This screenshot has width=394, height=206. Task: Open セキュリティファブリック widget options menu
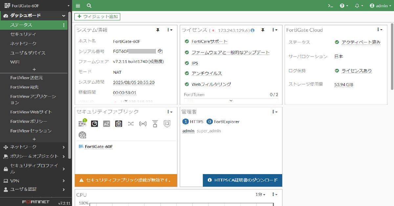[x=170, y=112]
